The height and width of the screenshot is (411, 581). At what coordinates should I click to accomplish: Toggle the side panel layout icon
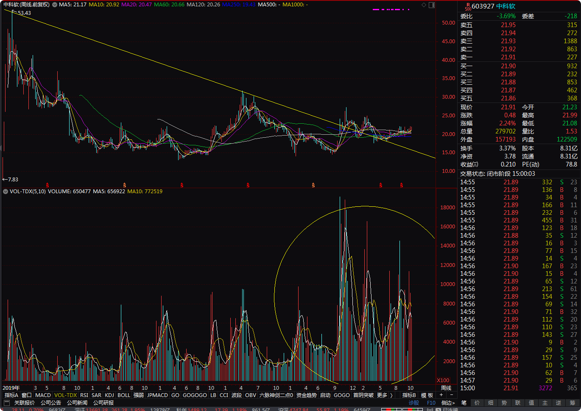click(x=432, y=5)
